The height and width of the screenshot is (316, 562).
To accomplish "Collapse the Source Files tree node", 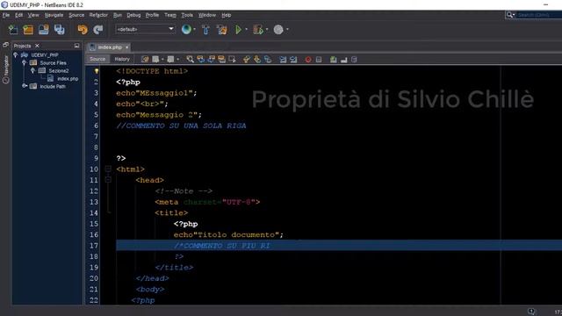I will point(24,62).
